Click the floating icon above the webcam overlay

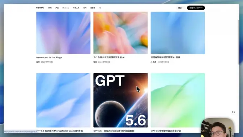[x=233, y=112]
